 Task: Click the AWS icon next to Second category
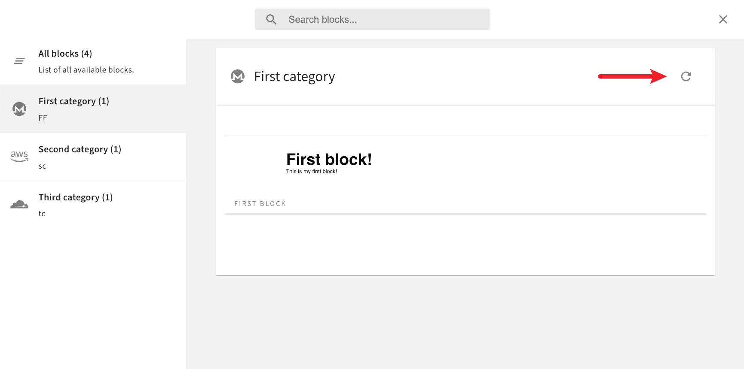click(x=19, y=156)
